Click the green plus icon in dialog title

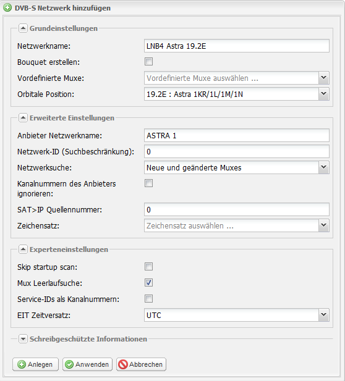point(7,8)
